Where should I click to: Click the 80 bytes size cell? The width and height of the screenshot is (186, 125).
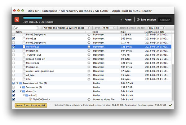(126, 59)
